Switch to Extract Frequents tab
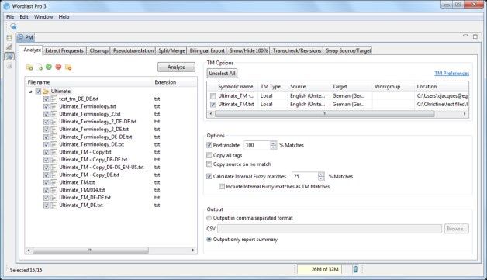487x280 pixels. pyautogui.click(x=64, y=50)
